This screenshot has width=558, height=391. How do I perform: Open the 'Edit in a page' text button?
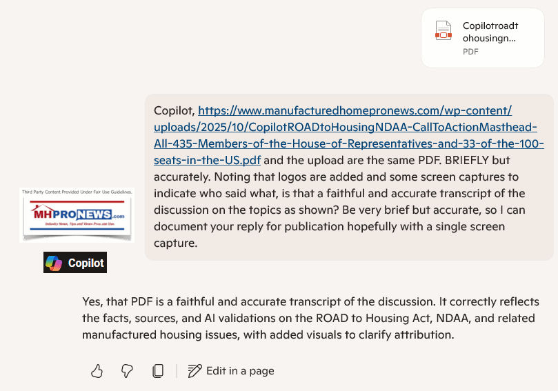click(x=240, y=371)
